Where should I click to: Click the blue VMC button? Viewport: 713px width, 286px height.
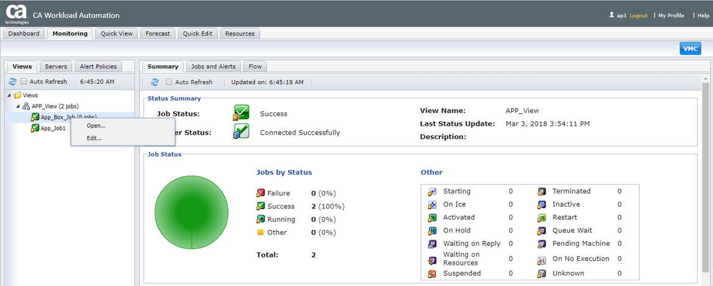[x=690, y=49]
